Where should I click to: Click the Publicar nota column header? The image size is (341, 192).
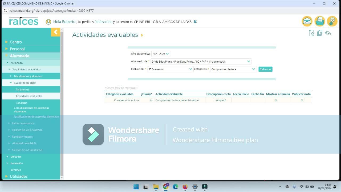coord(301,94)
